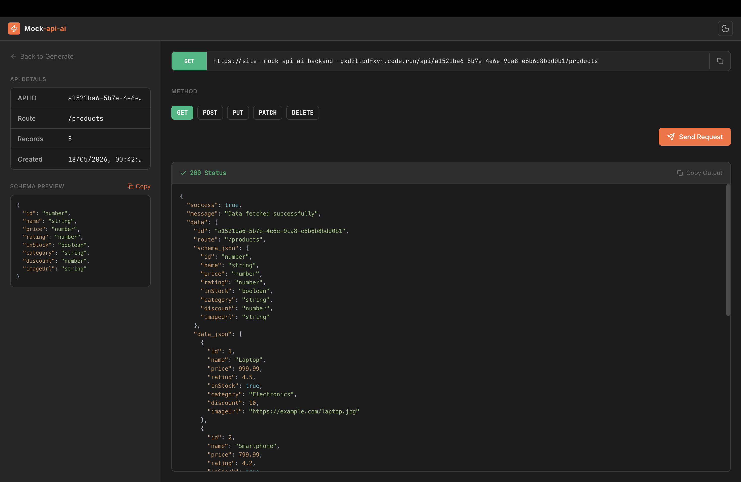Click the API ID value a1521ba6-5b7e-4e6e…

click(x=106, y=98)
